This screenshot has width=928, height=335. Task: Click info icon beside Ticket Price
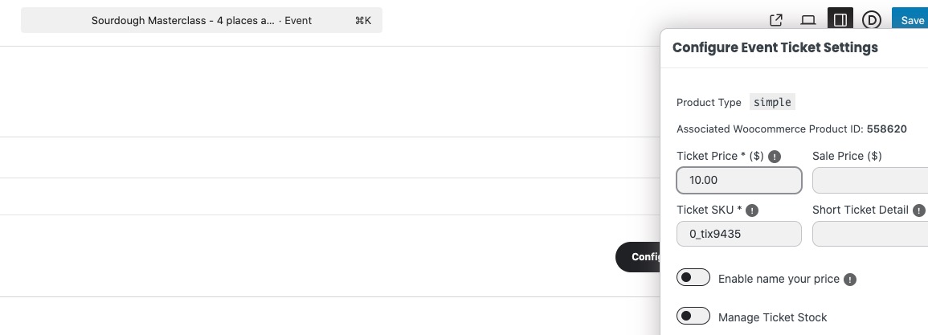775,157
